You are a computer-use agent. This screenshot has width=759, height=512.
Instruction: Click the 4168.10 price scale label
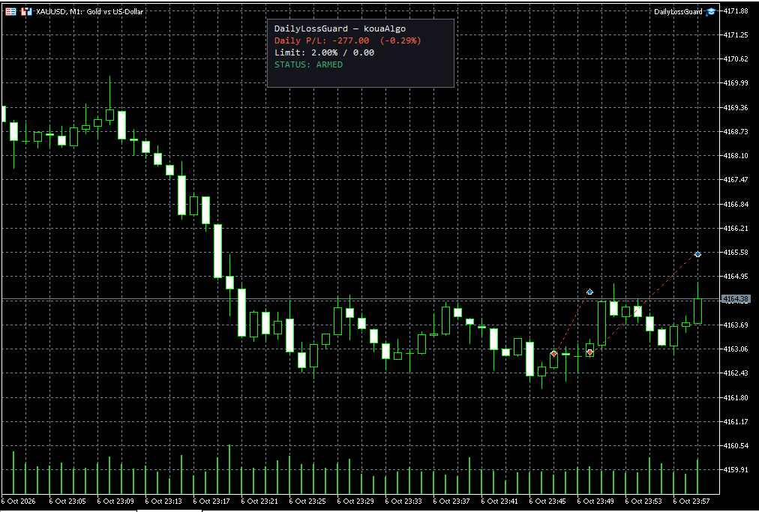pos(735,156)
